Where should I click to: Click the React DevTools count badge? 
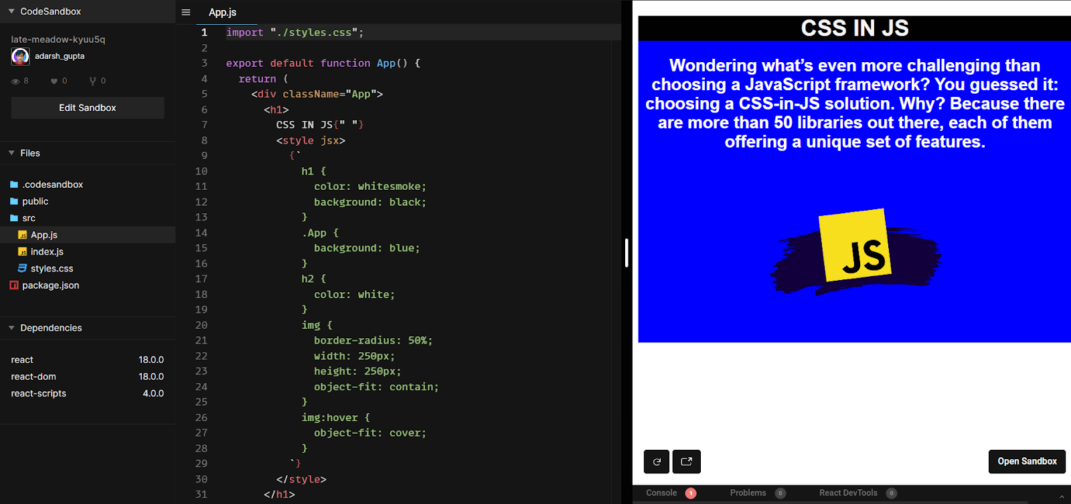click(x=892, y=493)
